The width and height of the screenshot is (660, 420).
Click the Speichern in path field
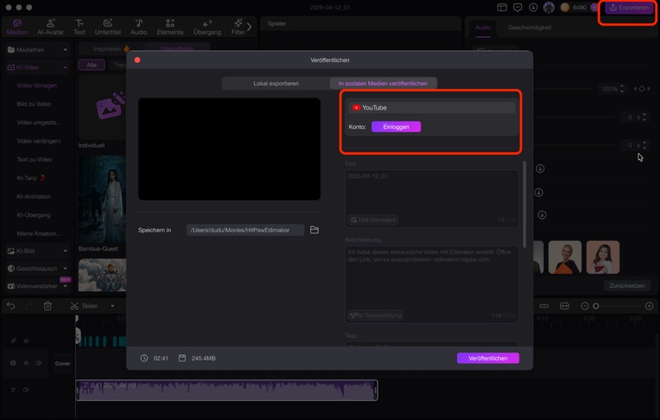[245, 229]
